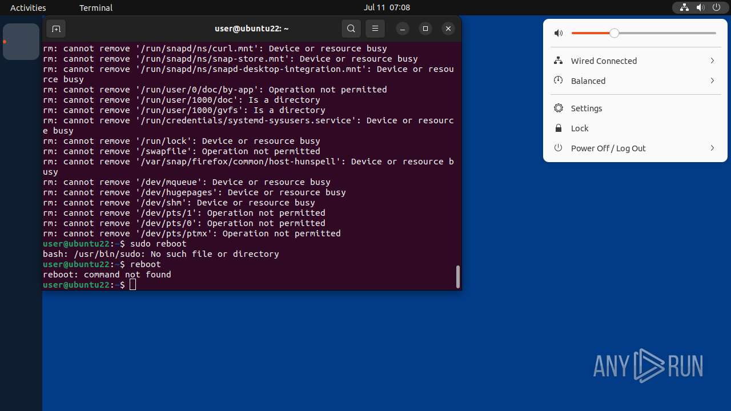Open the terminal hamburger menu
The width and height of the screenshot is (731, 411).
coord(375,29)
